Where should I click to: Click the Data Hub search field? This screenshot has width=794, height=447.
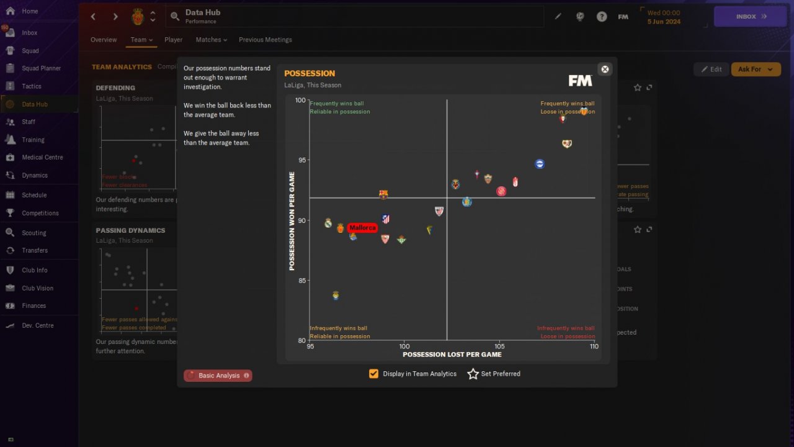(x=355, y=17)
